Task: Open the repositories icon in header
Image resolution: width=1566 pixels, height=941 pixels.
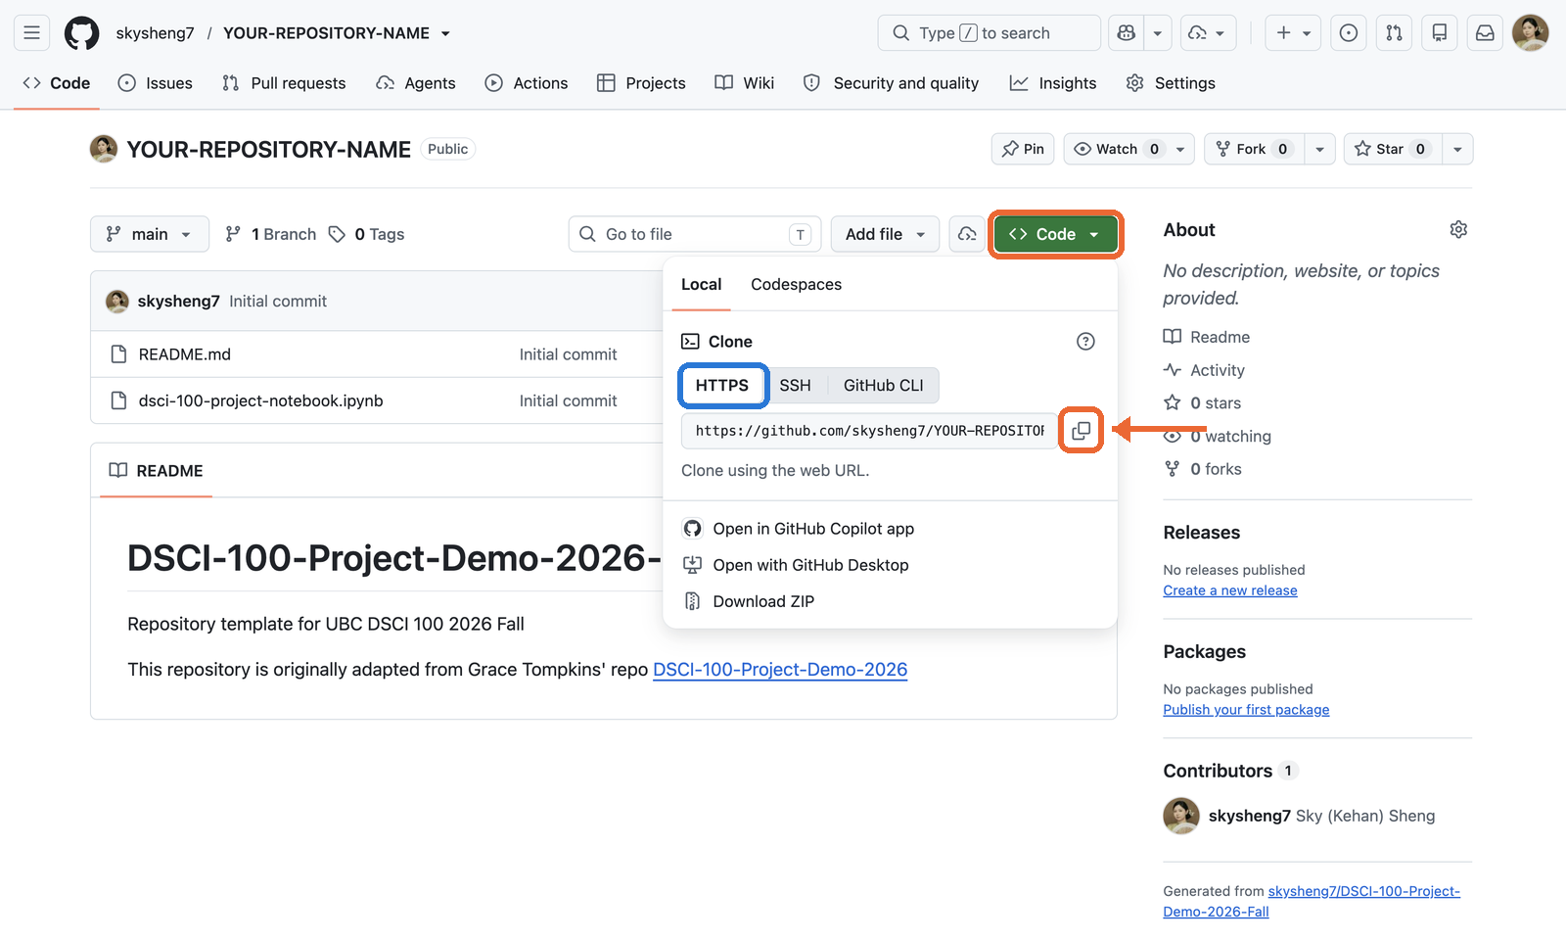Action: pos(1440,33)
